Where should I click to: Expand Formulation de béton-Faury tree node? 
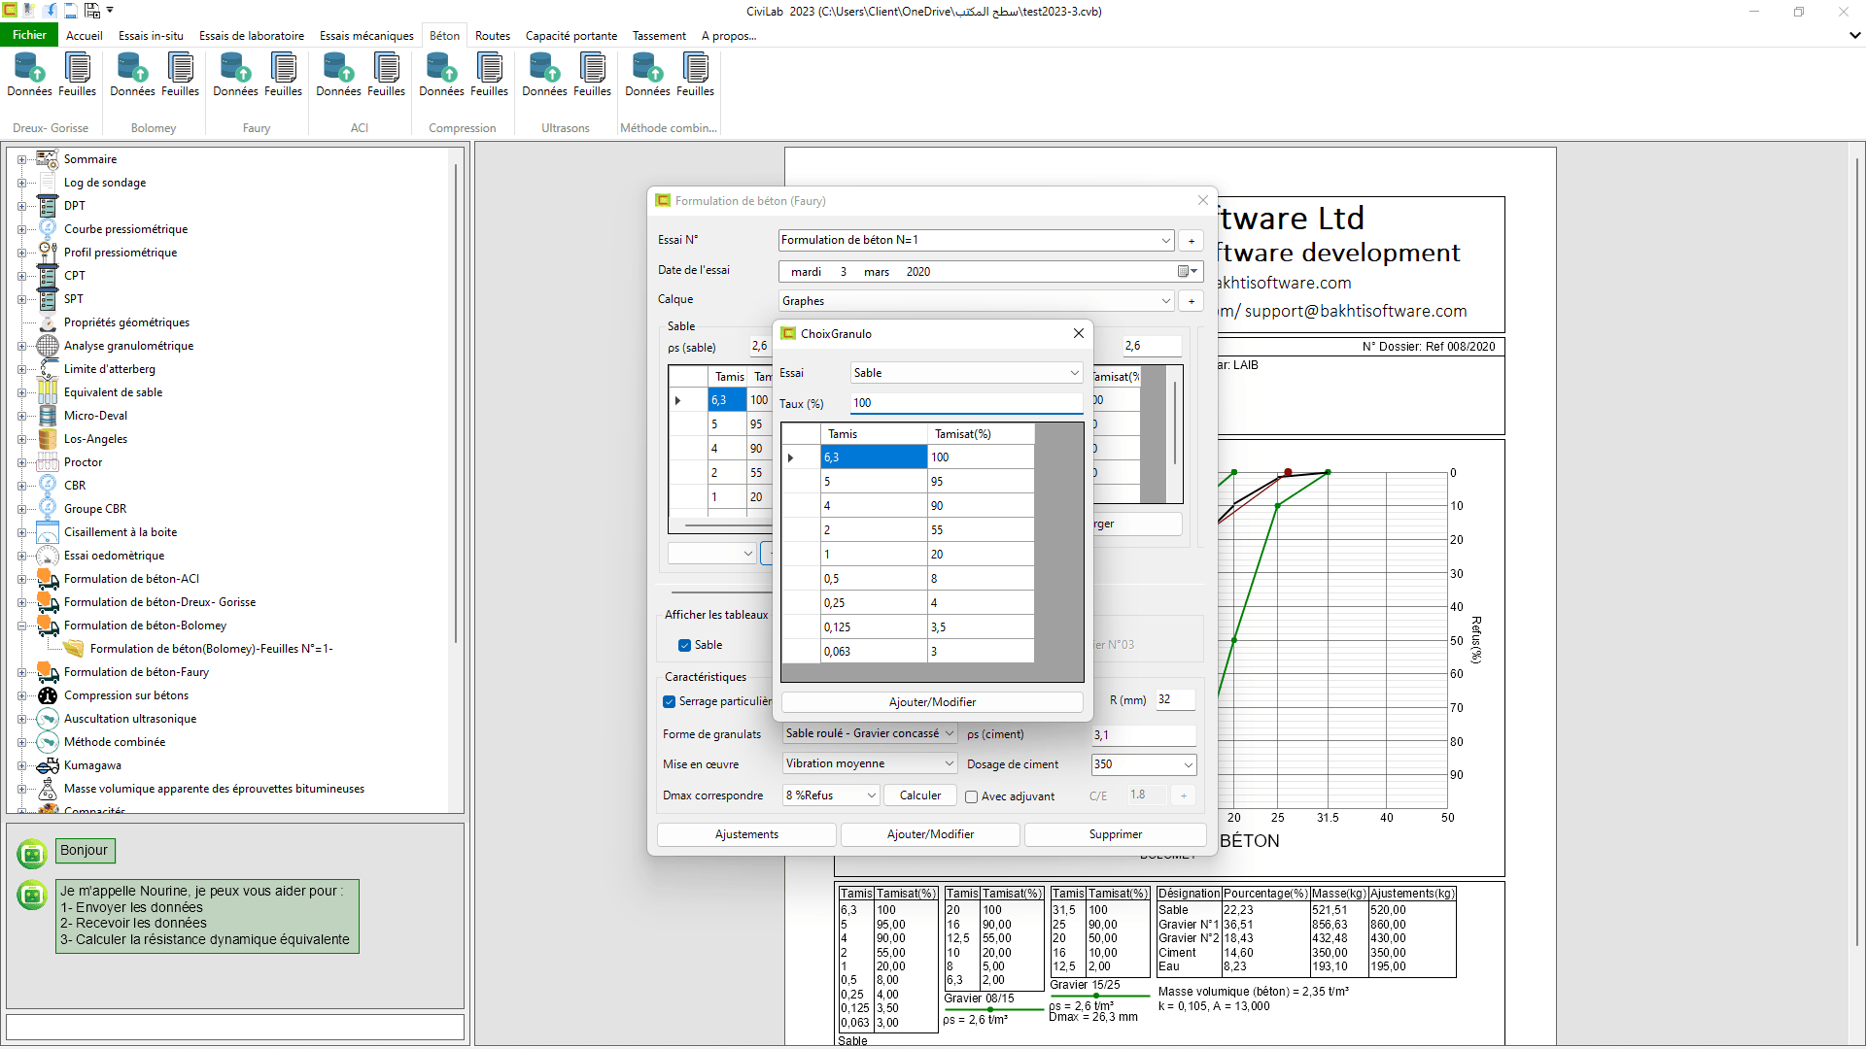(x=21, y=672)
